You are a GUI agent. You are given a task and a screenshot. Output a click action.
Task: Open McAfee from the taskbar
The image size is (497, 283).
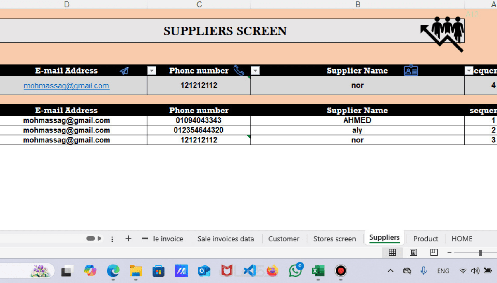tap(227, 271)
